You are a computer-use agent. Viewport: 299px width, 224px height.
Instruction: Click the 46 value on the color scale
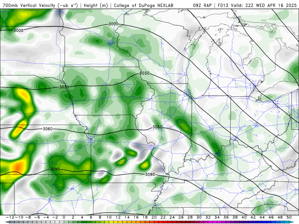click(x=271, y=217)
